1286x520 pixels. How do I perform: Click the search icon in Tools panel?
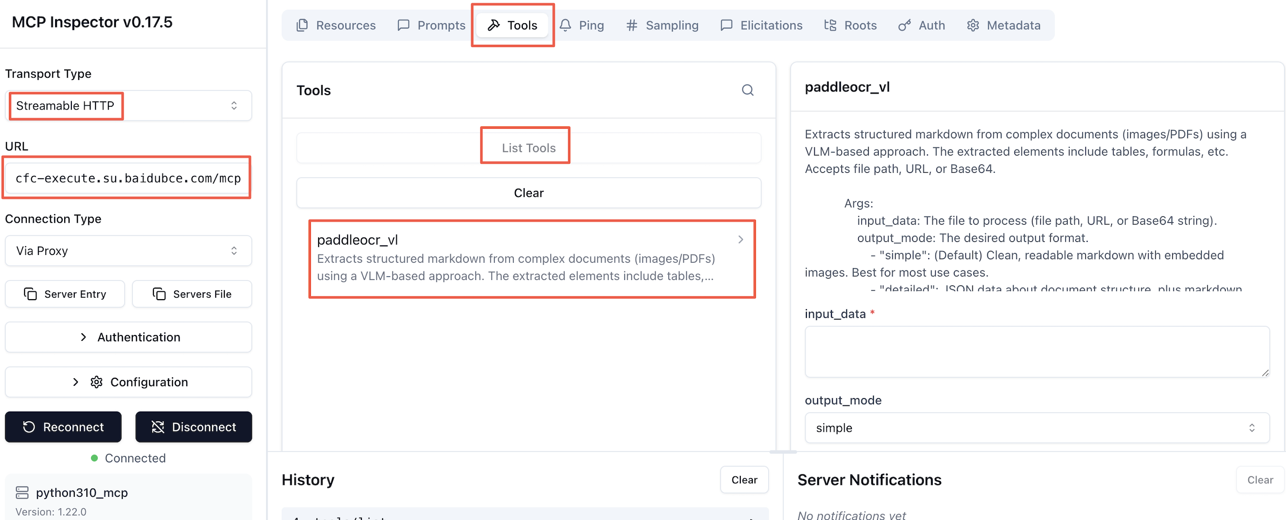[747, 90]
